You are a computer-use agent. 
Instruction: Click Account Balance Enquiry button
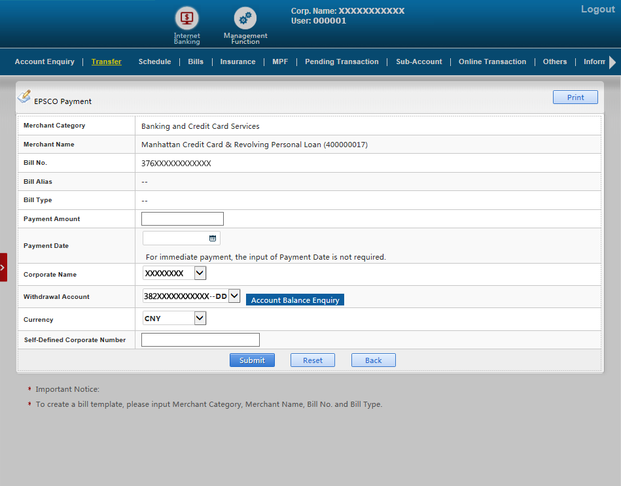click(x=295, y=300)
